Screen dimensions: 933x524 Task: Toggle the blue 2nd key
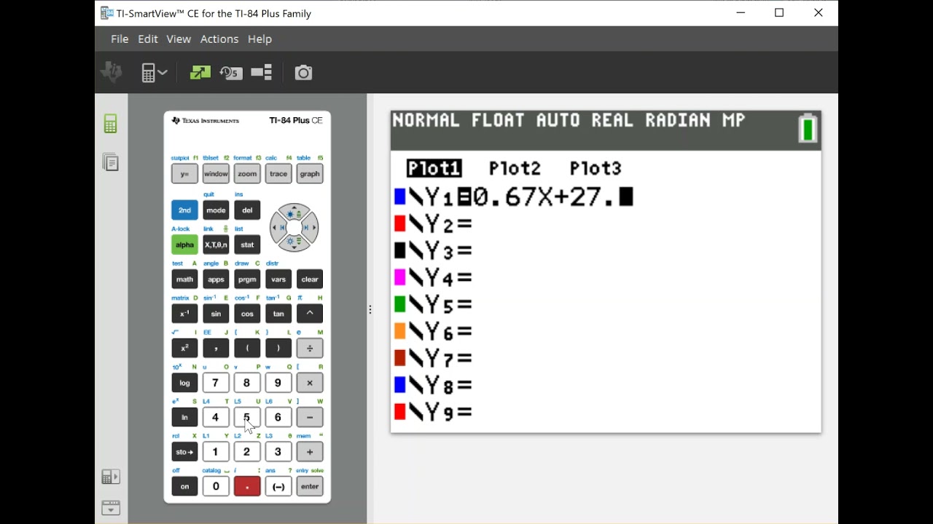point(184,210)
